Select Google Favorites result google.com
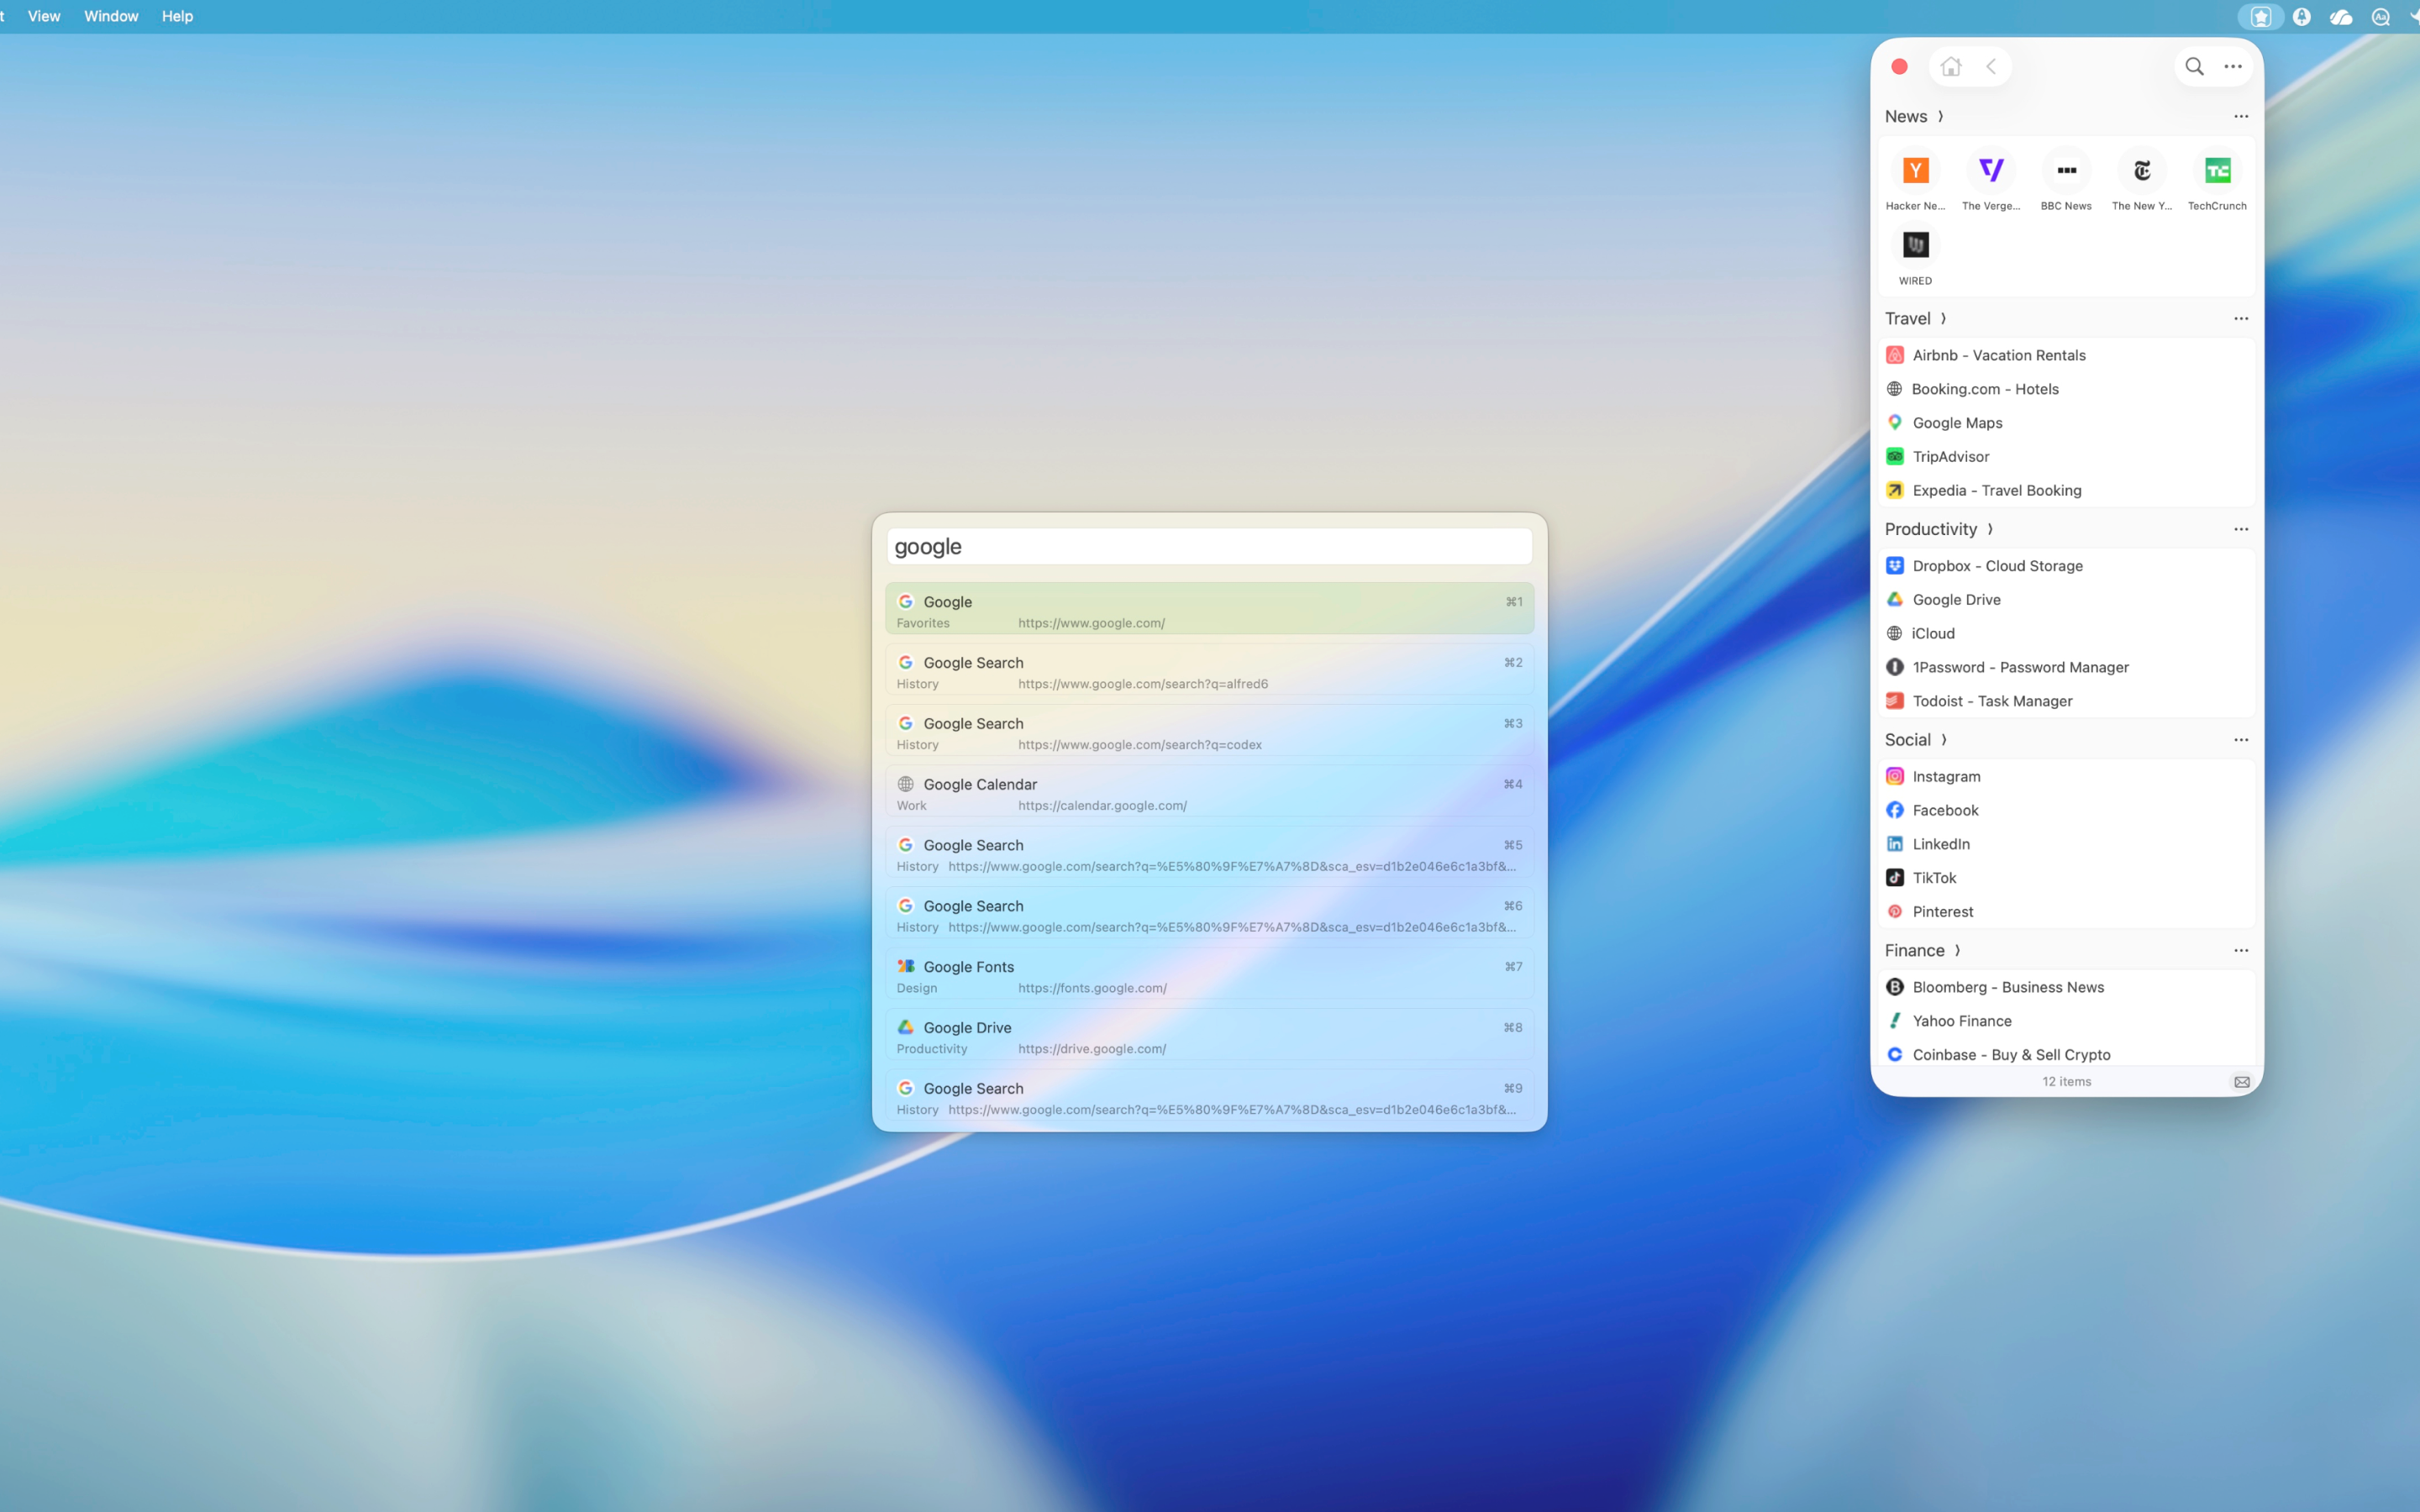 1209,609
